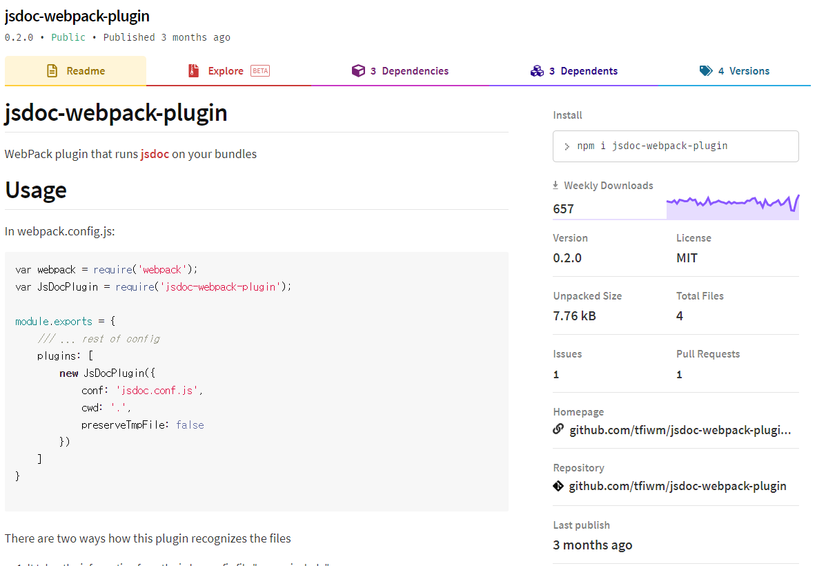Open the Issues count 1
This screenshot has height=566, width=826.
pyautogui.click(x=555, y=375)
